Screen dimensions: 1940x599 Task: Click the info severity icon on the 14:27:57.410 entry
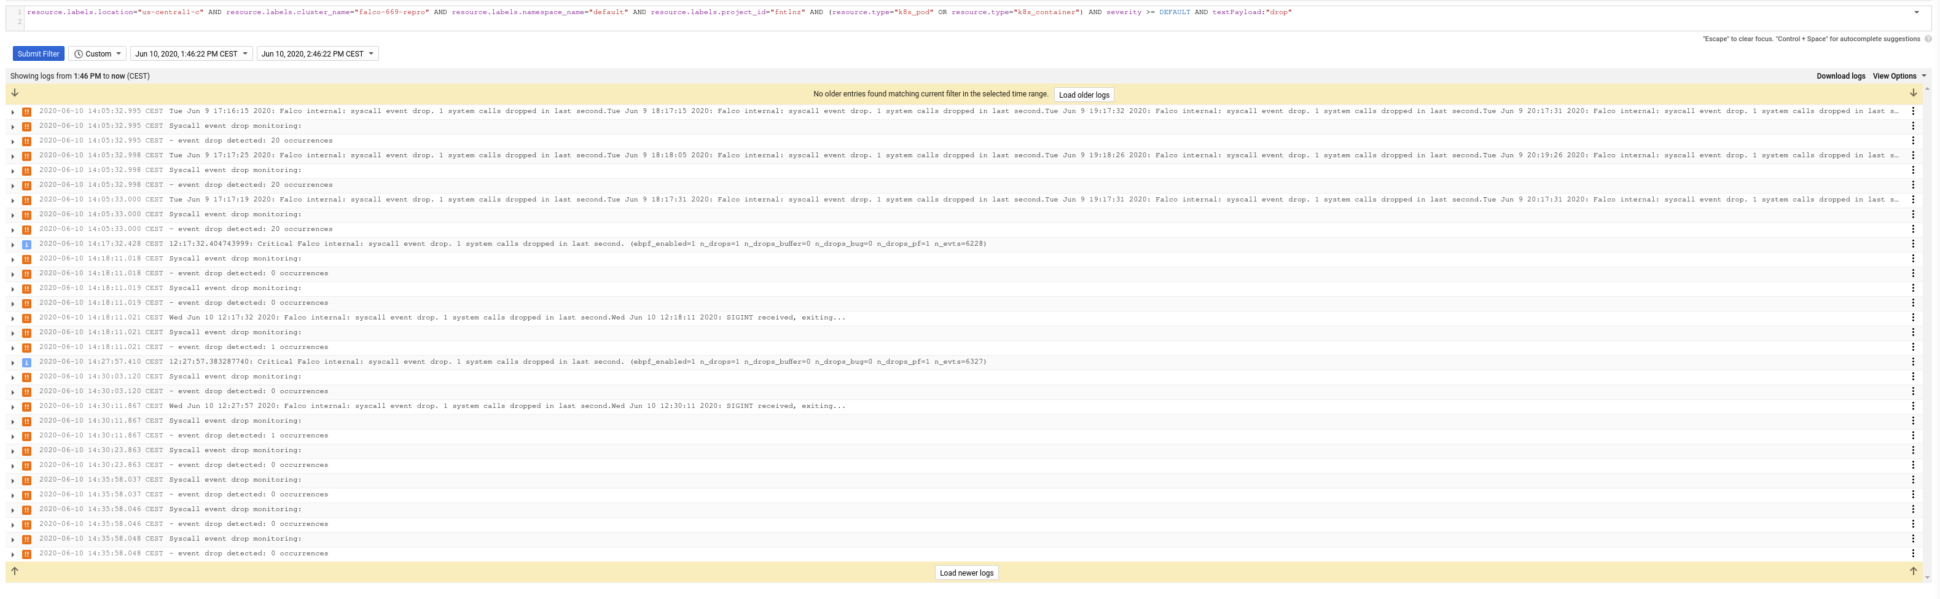(x=26, y=362)
